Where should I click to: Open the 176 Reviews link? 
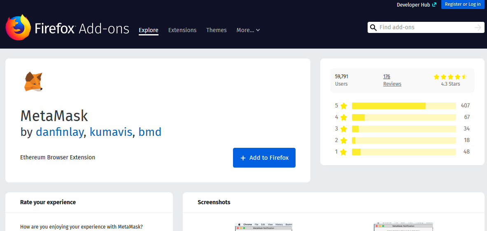pos(392,80)
